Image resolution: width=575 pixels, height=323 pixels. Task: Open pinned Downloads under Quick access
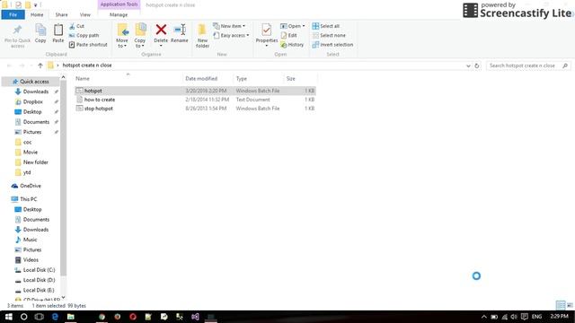[x=36, y=92]
